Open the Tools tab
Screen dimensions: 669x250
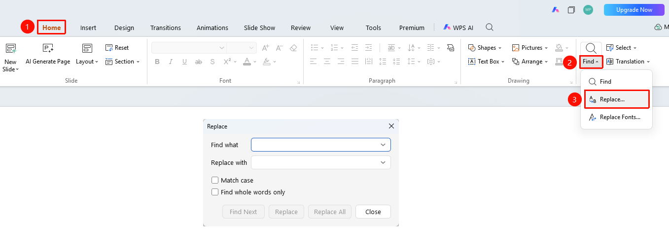[x=373, y=28]
